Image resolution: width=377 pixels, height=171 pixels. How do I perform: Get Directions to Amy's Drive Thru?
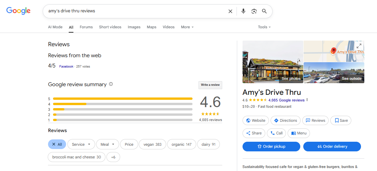point(285,120)
